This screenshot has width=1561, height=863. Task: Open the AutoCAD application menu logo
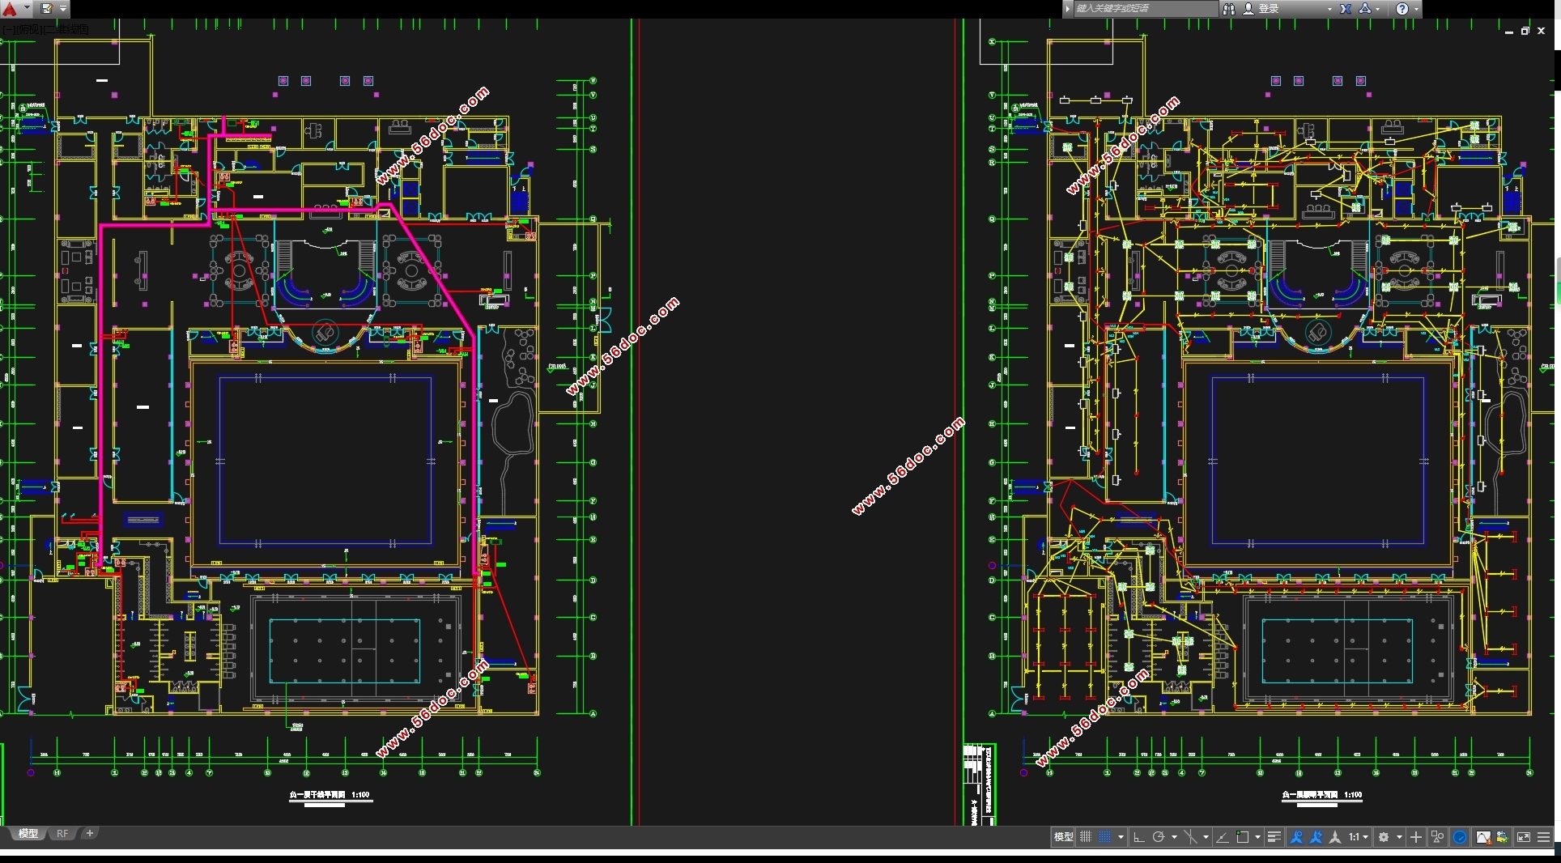click(10, 9)
